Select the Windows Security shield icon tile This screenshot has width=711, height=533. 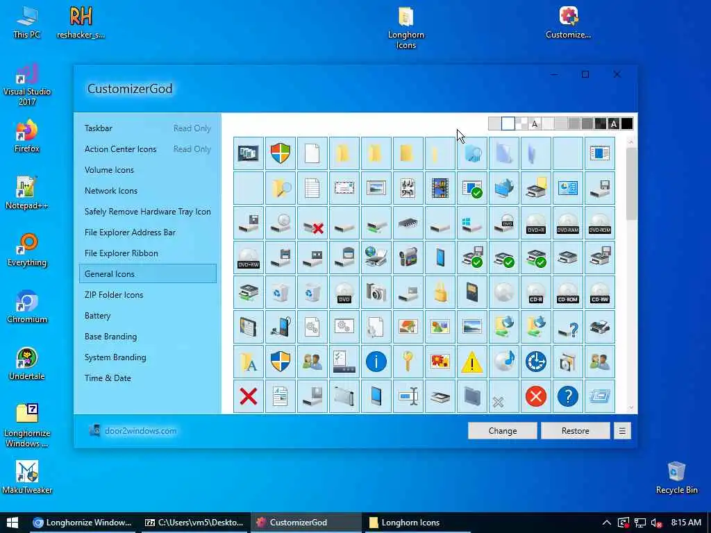(281, 153)
